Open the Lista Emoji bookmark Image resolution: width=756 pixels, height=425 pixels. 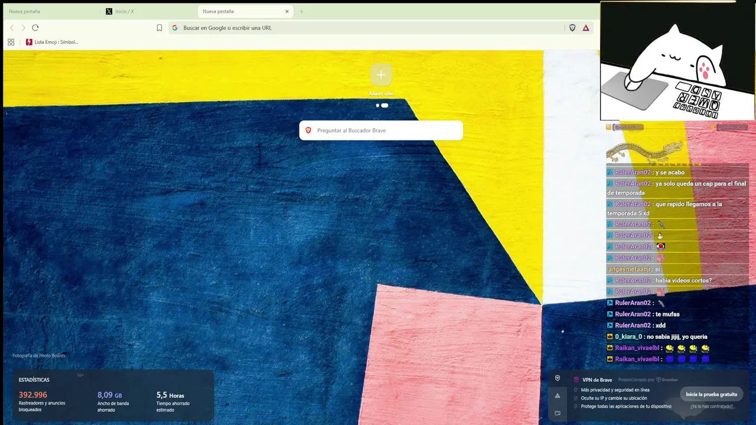[x=52, y=42]
